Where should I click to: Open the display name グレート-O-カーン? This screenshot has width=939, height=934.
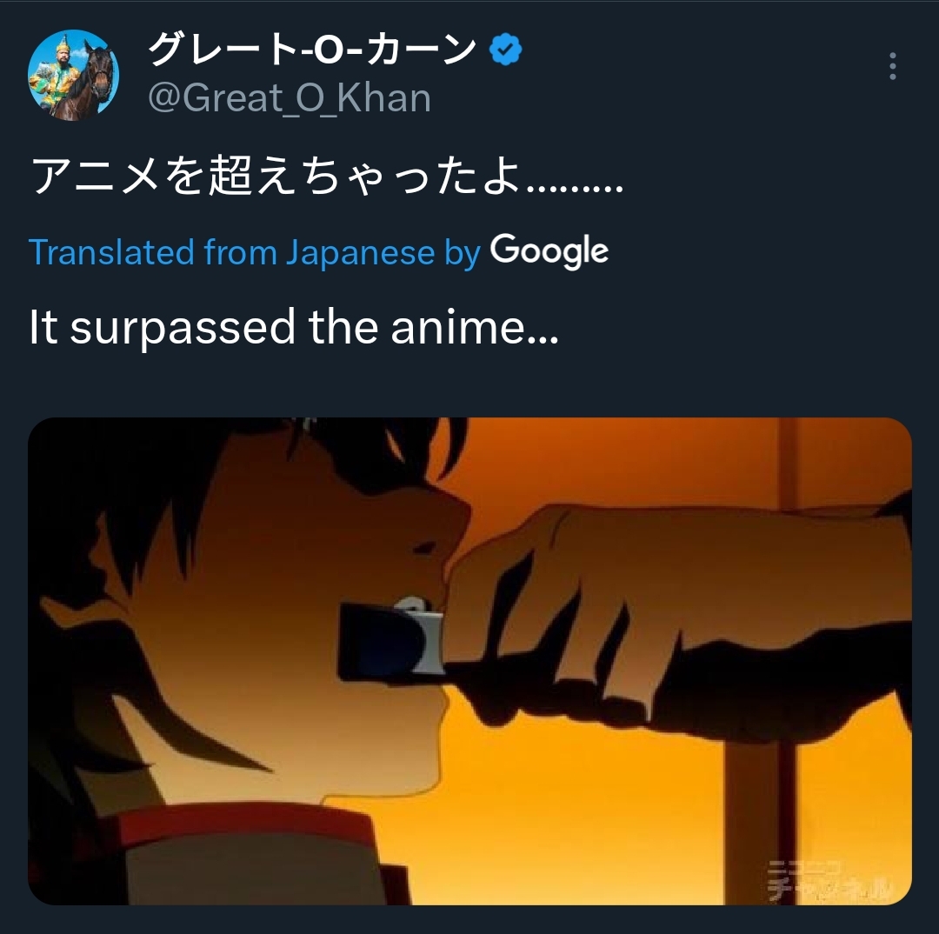click(312, 49)
